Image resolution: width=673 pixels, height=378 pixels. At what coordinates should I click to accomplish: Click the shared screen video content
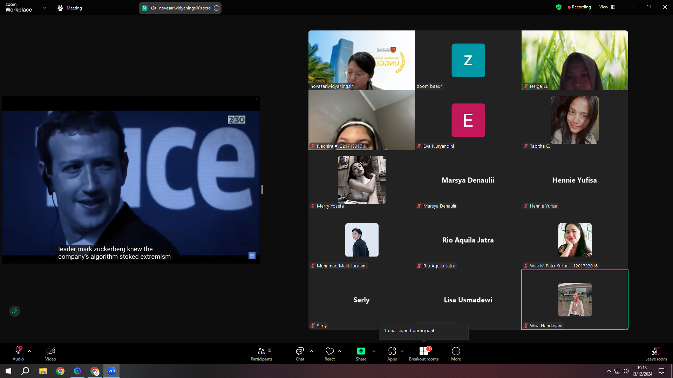(x=131, y=180)
